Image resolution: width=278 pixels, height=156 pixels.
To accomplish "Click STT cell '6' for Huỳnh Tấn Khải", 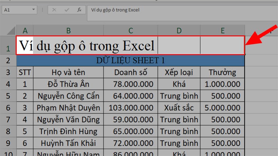I will (25, 143).
